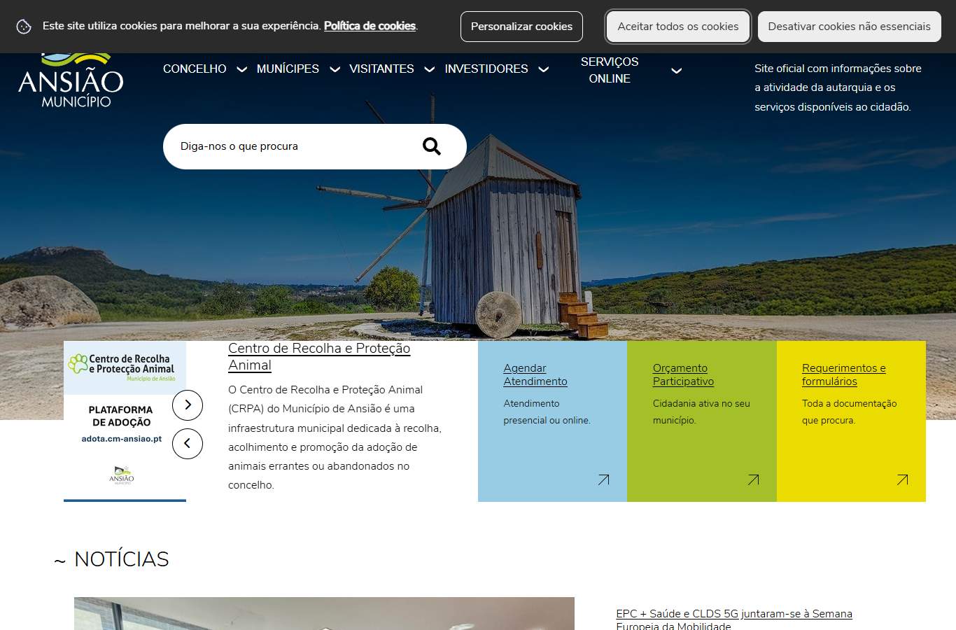Open the VISITANTES menu item
The width and height of the screenshot is (956, 630).
tap(381, 69)
